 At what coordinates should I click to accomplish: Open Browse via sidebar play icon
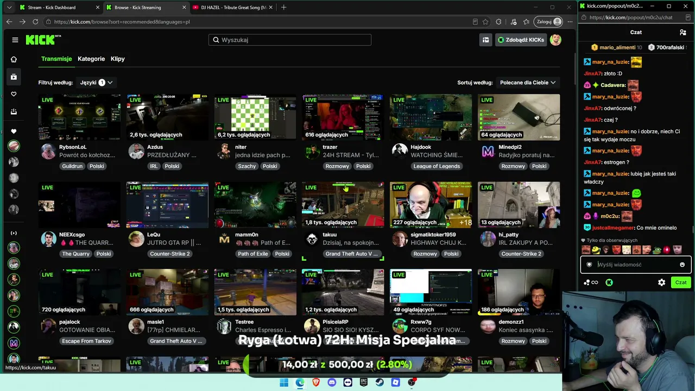[x=14, y=77]
